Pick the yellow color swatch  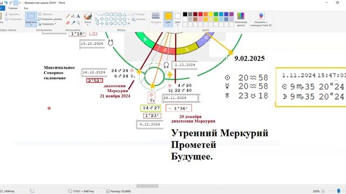pos(211,15)
